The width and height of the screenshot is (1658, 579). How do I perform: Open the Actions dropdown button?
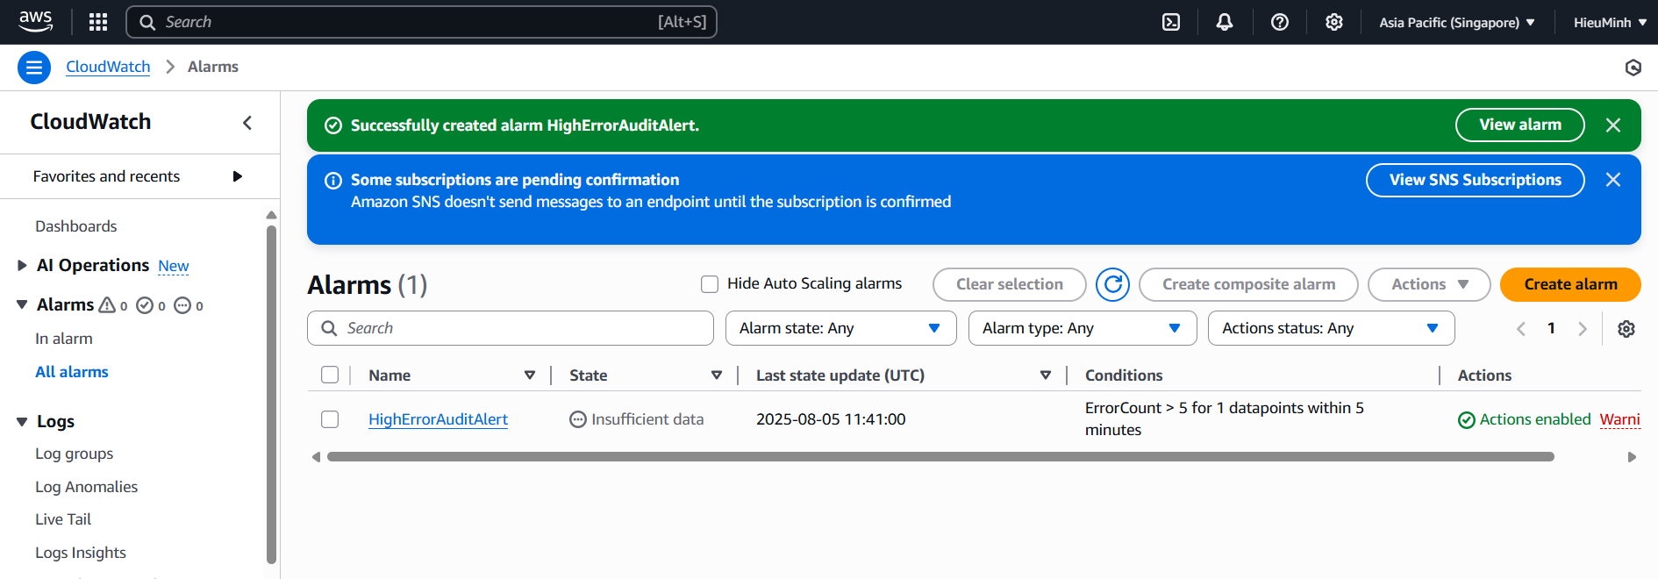[1429, 284]
